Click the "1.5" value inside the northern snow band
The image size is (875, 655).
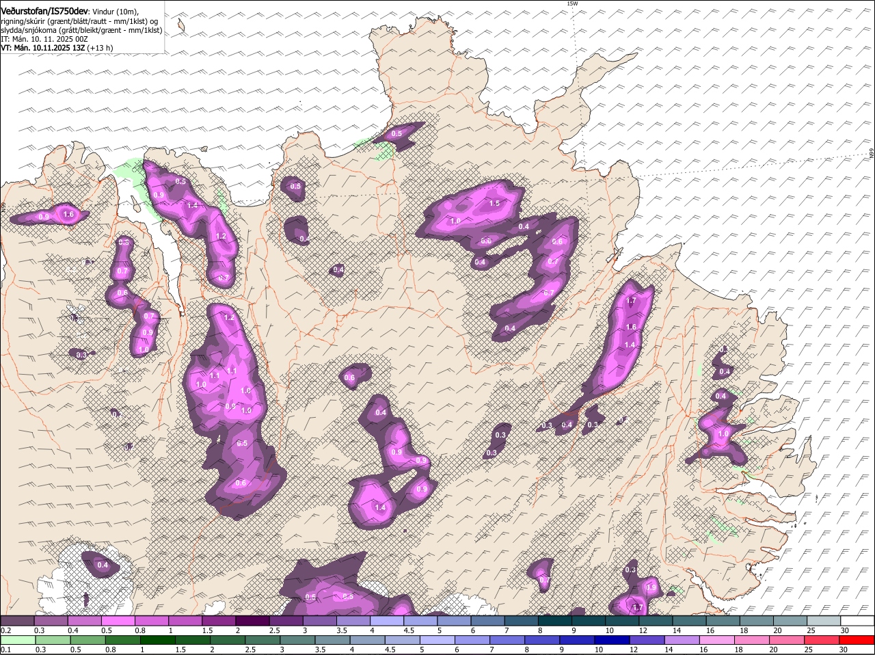tap(495, 204)
